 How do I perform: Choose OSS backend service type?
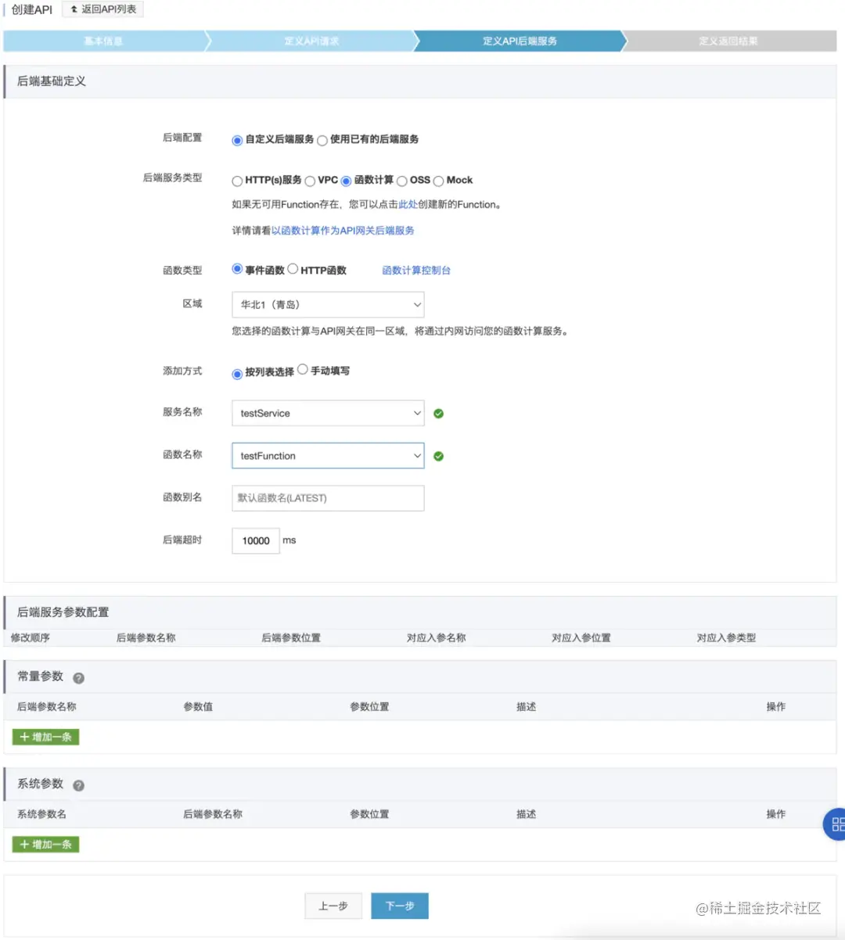(402, 181)
